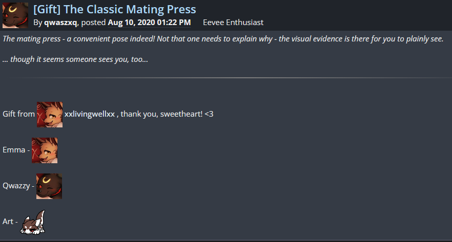
Task: Click Emma's character avatar icon
Action: [x=45, y=150]
